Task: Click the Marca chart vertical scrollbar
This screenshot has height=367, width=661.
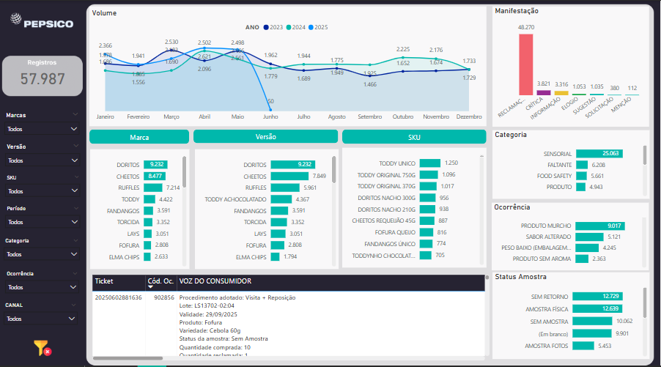Action: [x=184, y=172]
